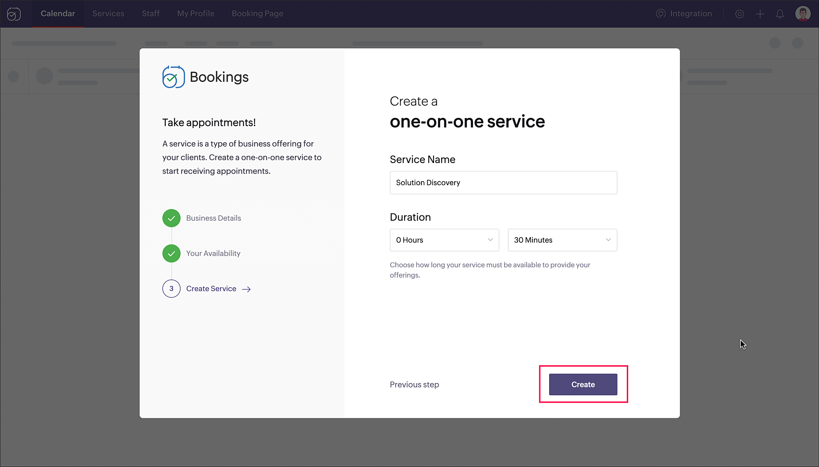The height and width of the screenshot is (467, 819).
Task: Click the arrow next to Create Service
Action: (247, 289)
